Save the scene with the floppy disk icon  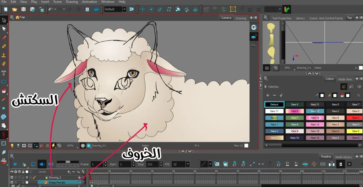click(x=23, y=10)
